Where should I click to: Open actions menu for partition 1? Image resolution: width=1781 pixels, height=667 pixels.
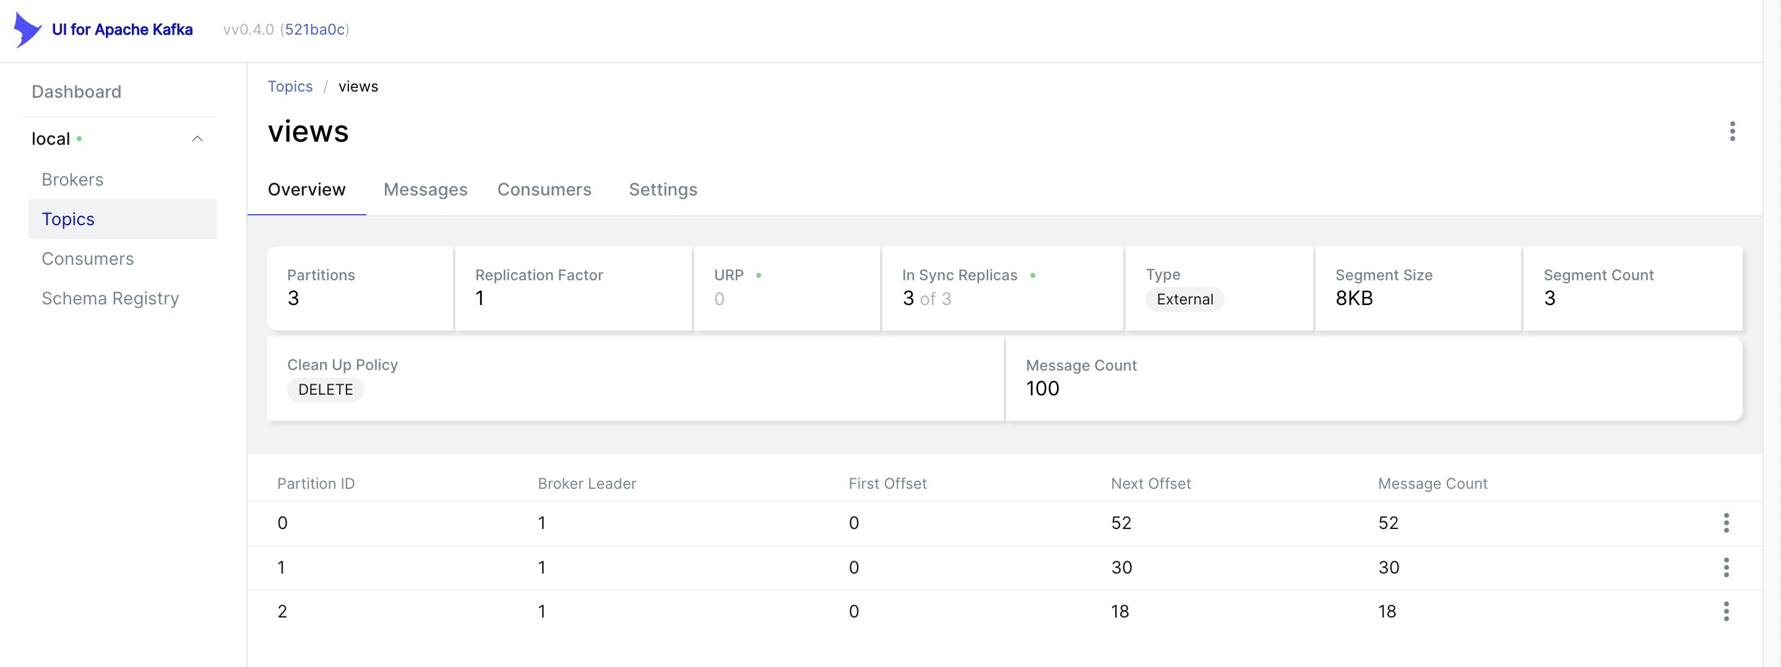tap(1726, 567)
